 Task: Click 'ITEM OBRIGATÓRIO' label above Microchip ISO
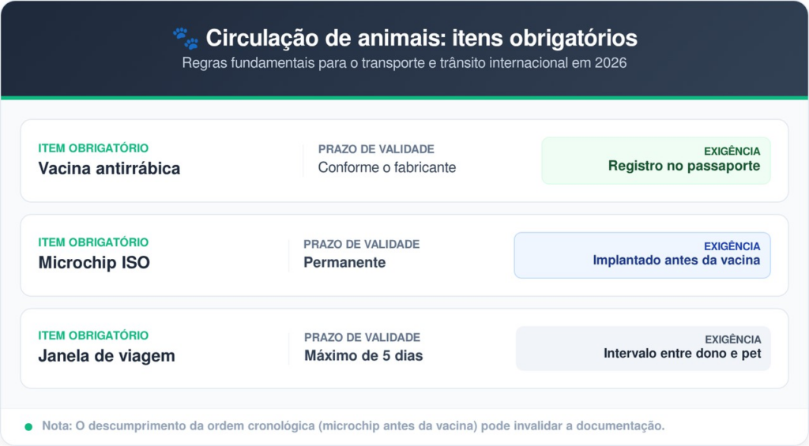tap(93, 242)
